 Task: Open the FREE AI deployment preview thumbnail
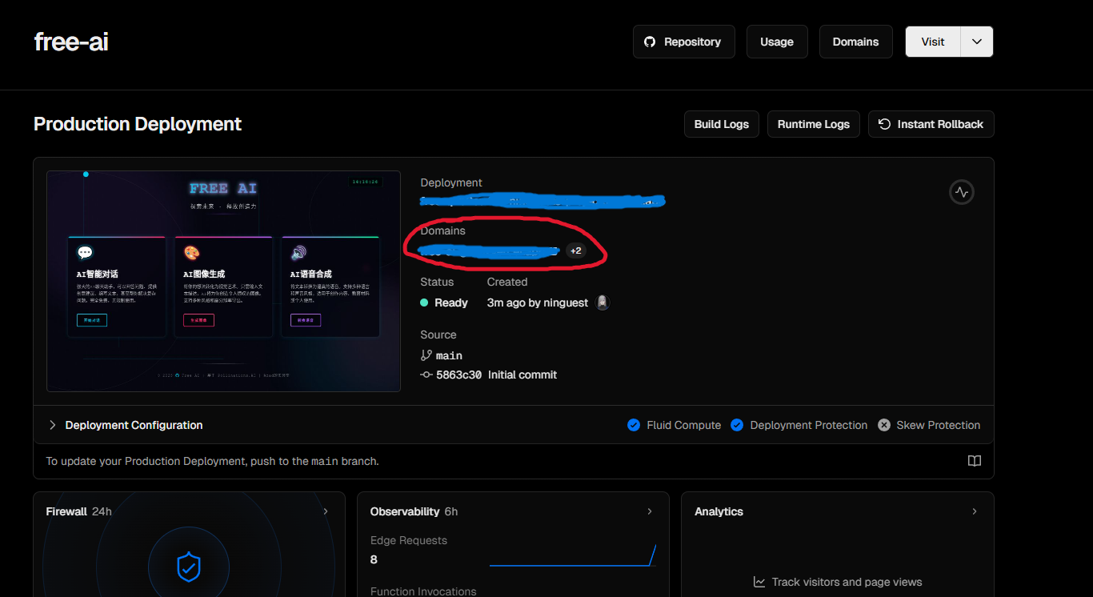223,281
